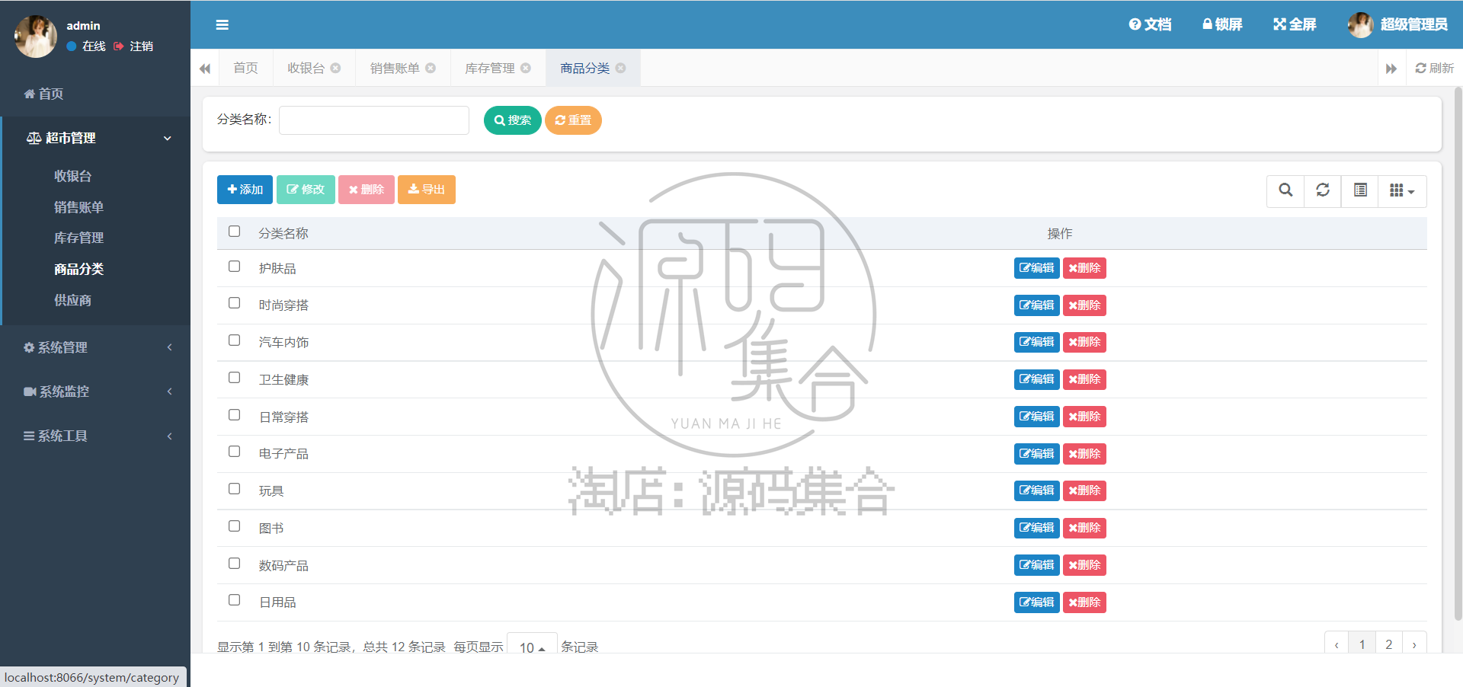
Task: Click the vertical page scrollbar
Action: point(1458,354)
